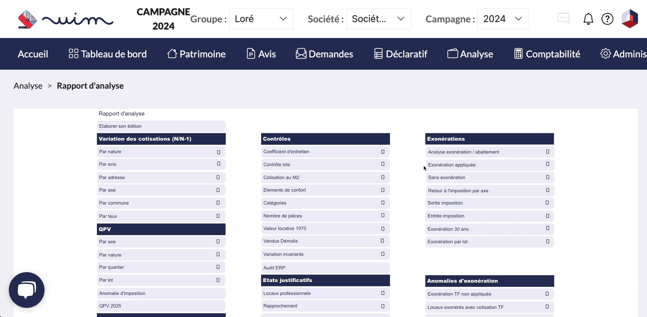Open the Campagne year dropdown

tap(503, 19)
